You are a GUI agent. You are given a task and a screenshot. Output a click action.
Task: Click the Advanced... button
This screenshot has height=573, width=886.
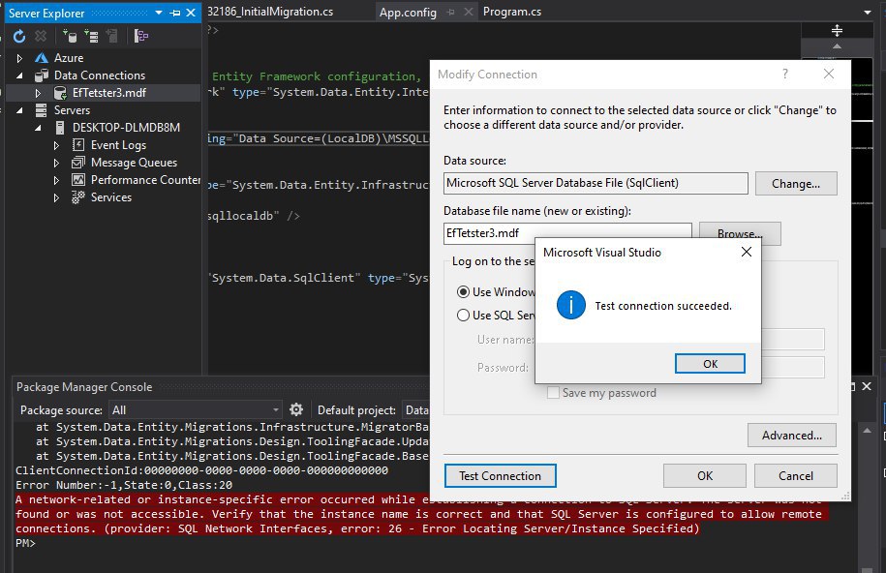[x=792, y=436]
